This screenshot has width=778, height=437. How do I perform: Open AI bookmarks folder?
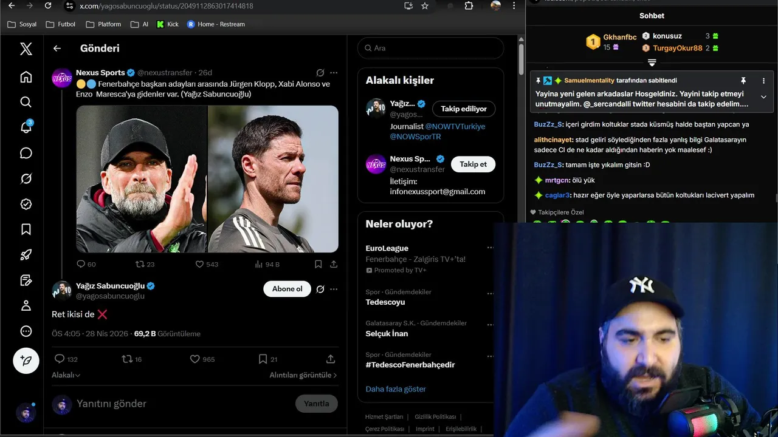(x=139, y=24)
